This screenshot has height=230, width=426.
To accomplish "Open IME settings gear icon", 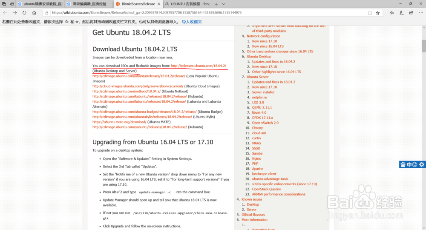I will (x=421, y=164).
